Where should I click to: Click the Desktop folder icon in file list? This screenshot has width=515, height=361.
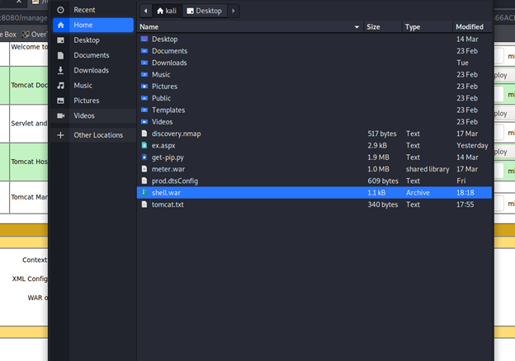coord(144,39)
